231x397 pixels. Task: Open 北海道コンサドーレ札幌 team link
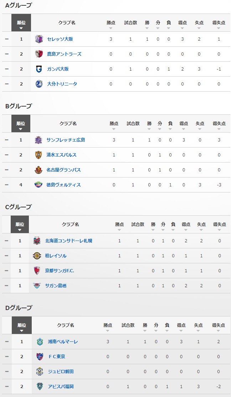click(68, 241)
